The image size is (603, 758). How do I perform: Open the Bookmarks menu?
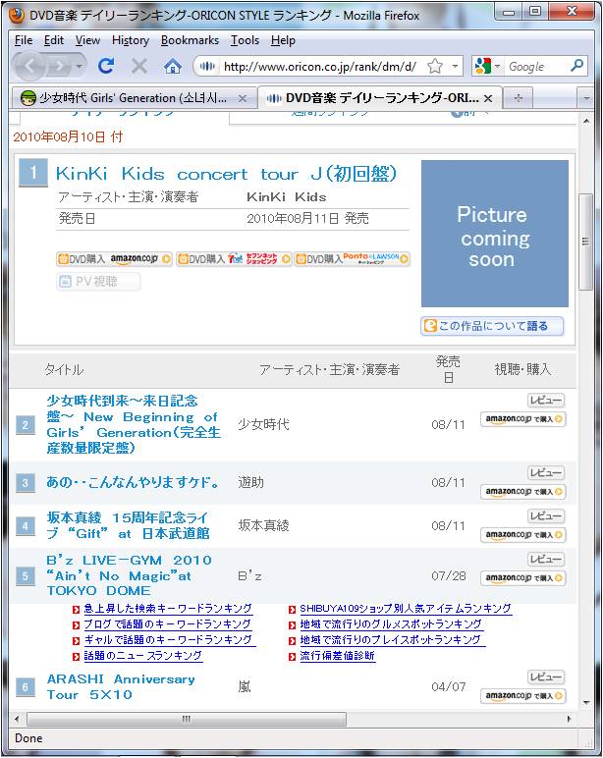point(190,40)
